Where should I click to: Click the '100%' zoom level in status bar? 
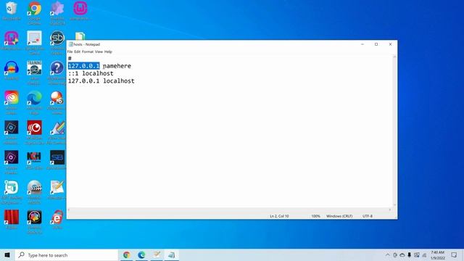point(315,216)
